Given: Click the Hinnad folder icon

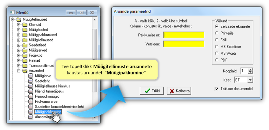Looking at the screenshot, I should click(x=25, y=61).
